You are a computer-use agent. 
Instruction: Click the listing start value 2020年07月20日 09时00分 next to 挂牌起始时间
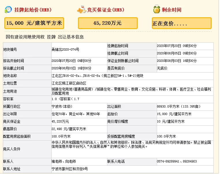point(177,46)
